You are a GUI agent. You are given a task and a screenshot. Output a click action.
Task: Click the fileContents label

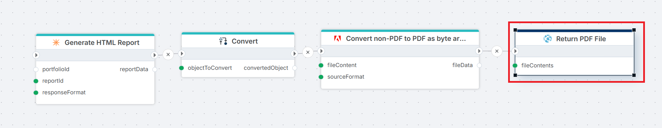pyautogui.click(x=537, y=65)
